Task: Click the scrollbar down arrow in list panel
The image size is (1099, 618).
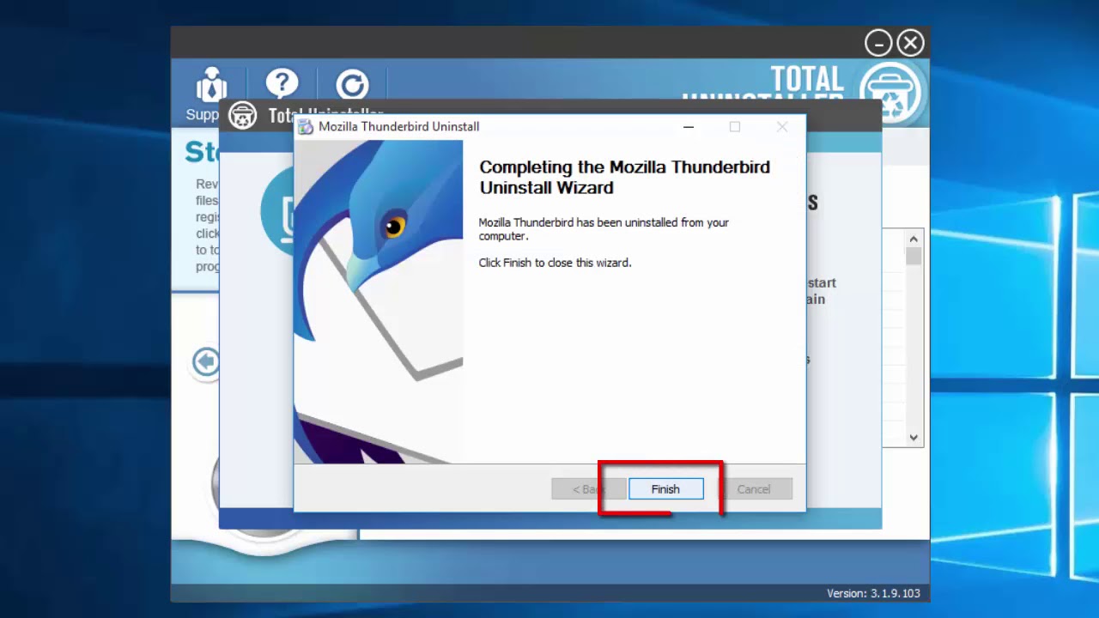Action: (x=914, y=437)
